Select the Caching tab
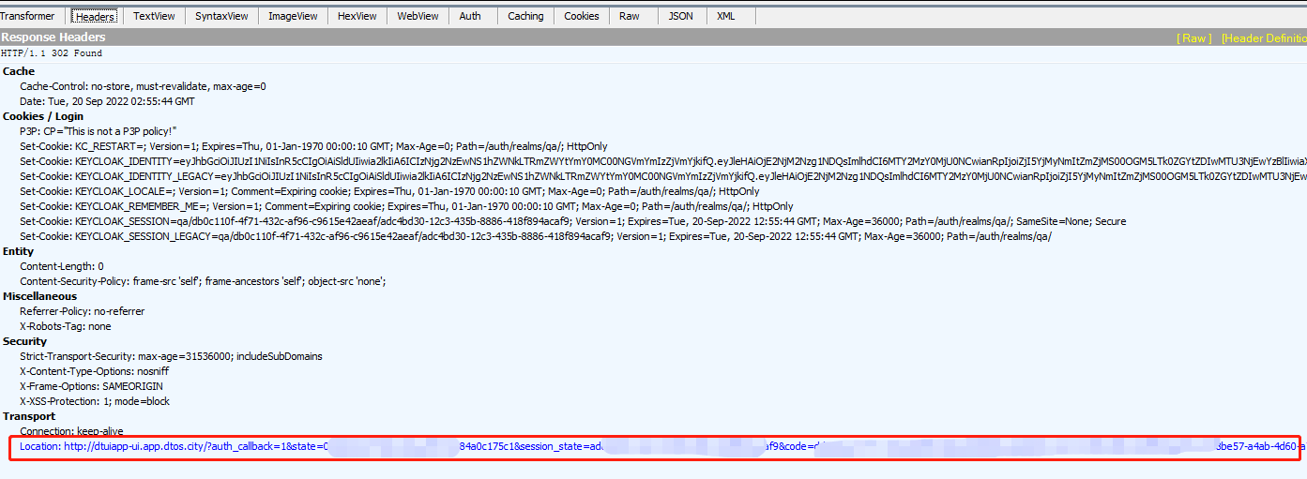 pos(525,16)
